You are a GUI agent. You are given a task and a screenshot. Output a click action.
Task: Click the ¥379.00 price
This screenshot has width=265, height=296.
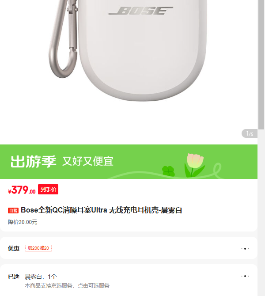point(22,190)
